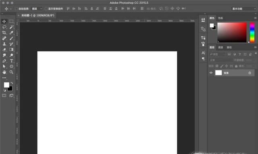This screenshot has width=258, height=154.
Task: Filter layers by text type icon
Action: 240,54
